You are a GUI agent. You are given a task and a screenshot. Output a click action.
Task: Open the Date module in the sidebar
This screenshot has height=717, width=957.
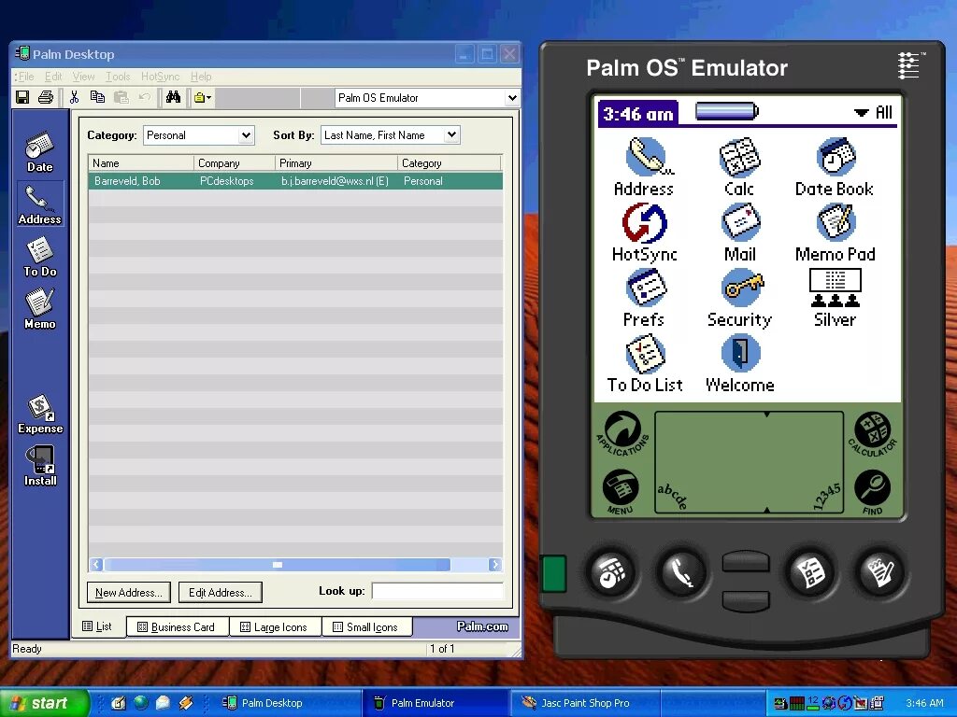tap(39, 152)
